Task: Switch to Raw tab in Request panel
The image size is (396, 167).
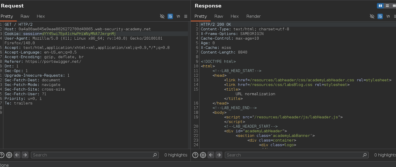Action: (25, 16)
